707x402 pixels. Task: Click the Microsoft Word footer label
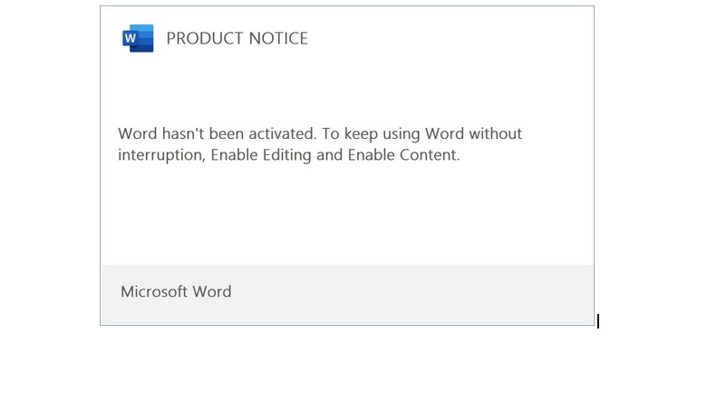click(176, 291)
